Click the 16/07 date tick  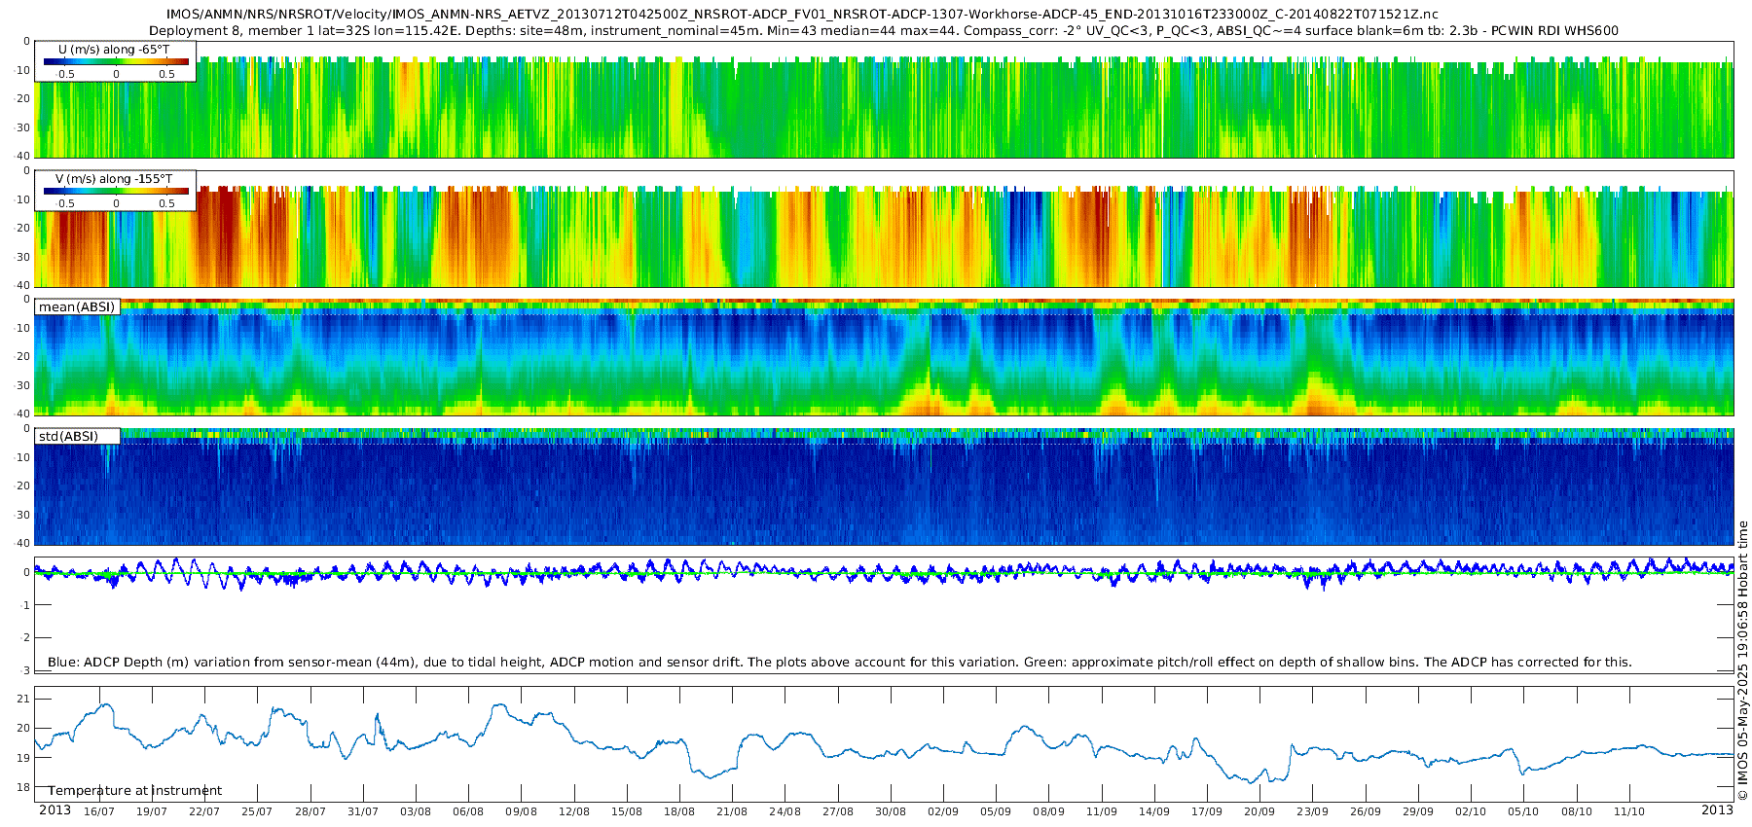click(x=98, y=811)
